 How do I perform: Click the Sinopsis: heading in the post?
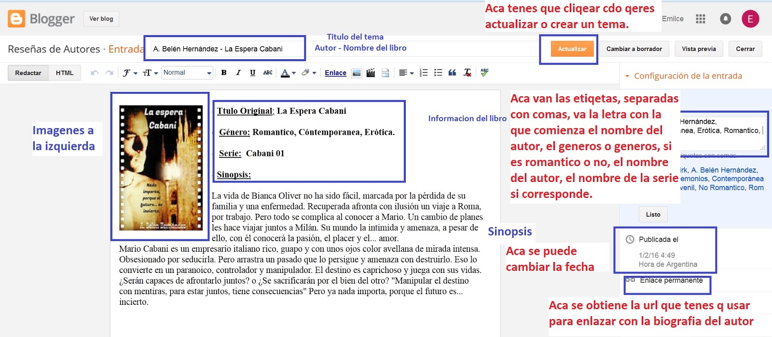pyautogui.click(x=234, y=174)
